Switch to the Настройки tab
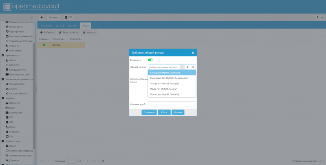The width and height of the screenshot is (326, 165). [x=46, y=26]
